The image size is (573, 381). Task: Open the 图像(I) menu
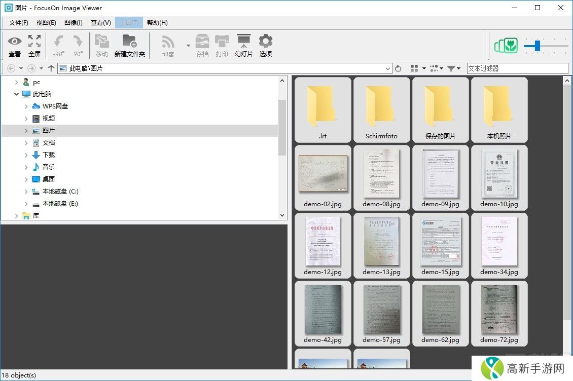coord(74,22)
